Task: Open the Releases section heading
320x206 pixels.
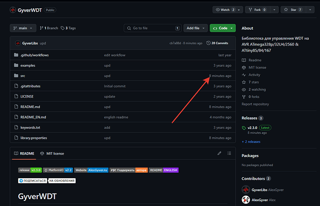Action: point(252,118)
